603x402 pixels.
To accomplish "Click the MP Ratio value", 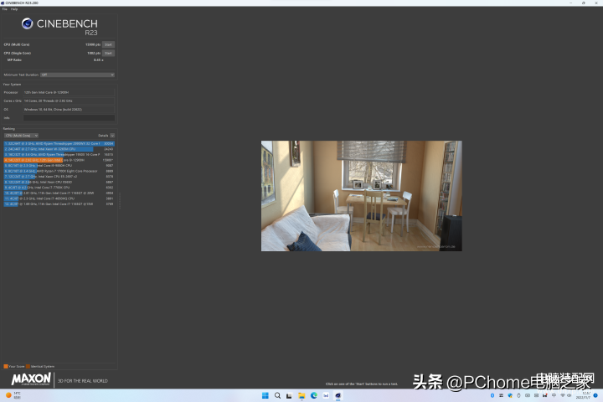I will pyautogui.click(x=99, y=60).
